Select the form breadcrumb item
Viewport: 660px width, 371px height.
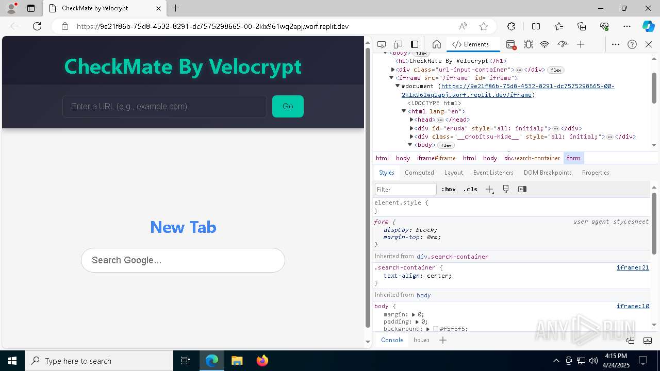click(573, 158)
